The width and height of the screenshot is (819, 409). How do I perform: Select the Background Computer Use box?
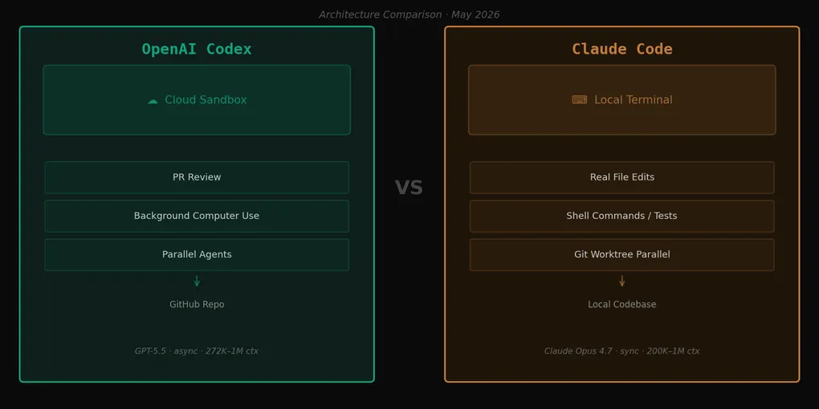[197, 216]
